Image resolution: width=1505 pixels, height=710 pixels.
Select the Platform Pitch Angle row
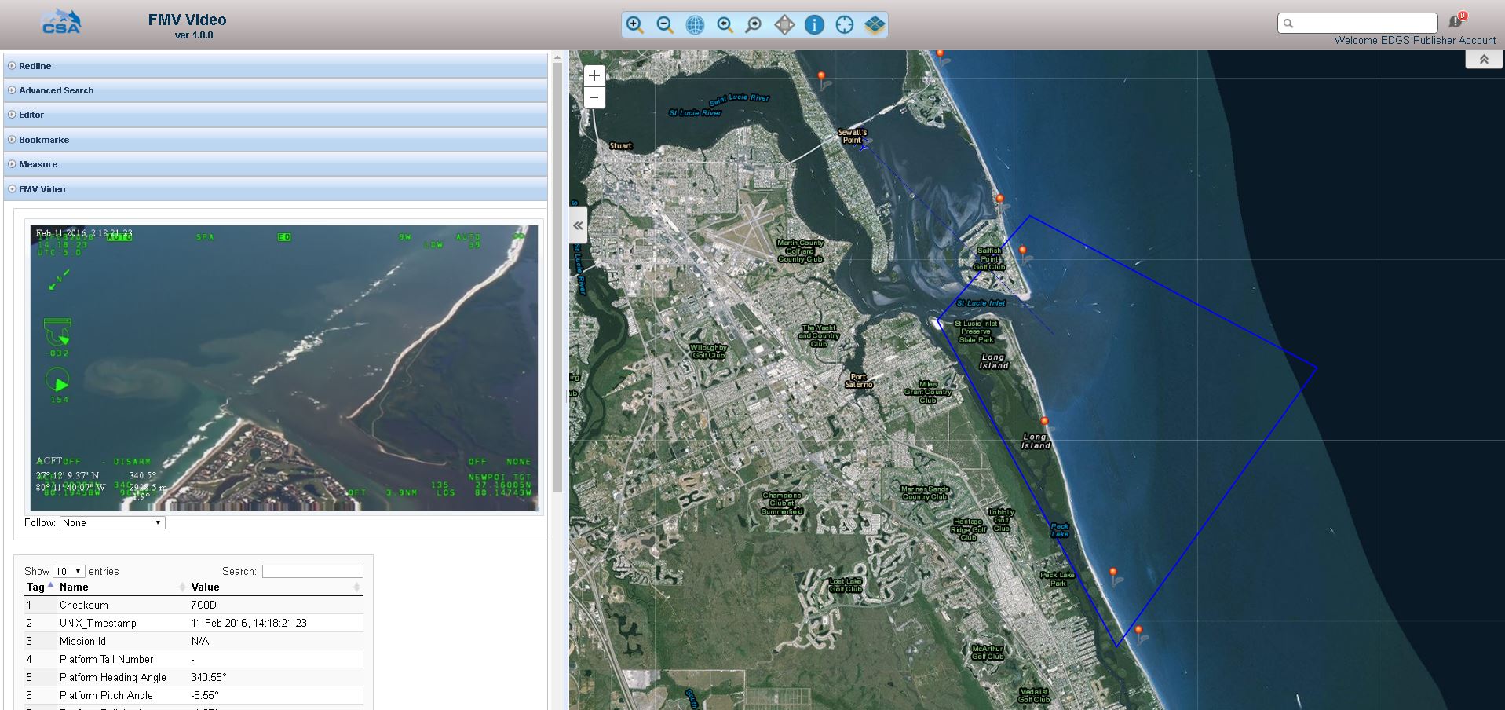[x=194, y=695]
